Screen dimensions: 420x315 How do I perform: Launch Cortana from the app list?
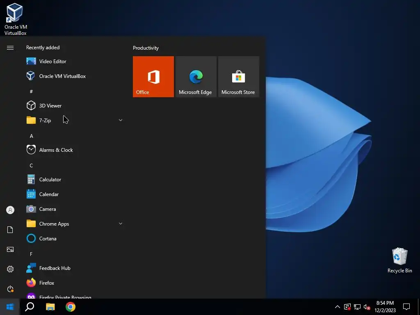(x=75, y=238)
